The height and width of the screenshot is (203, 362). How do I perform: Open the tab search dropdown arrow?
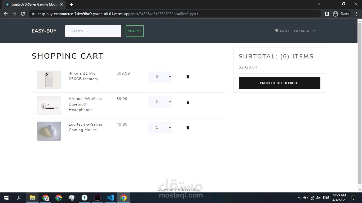[319, 4]
